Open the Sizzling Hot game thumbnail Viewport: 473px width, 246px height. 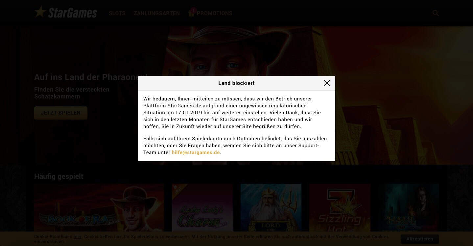click(340, 207)
